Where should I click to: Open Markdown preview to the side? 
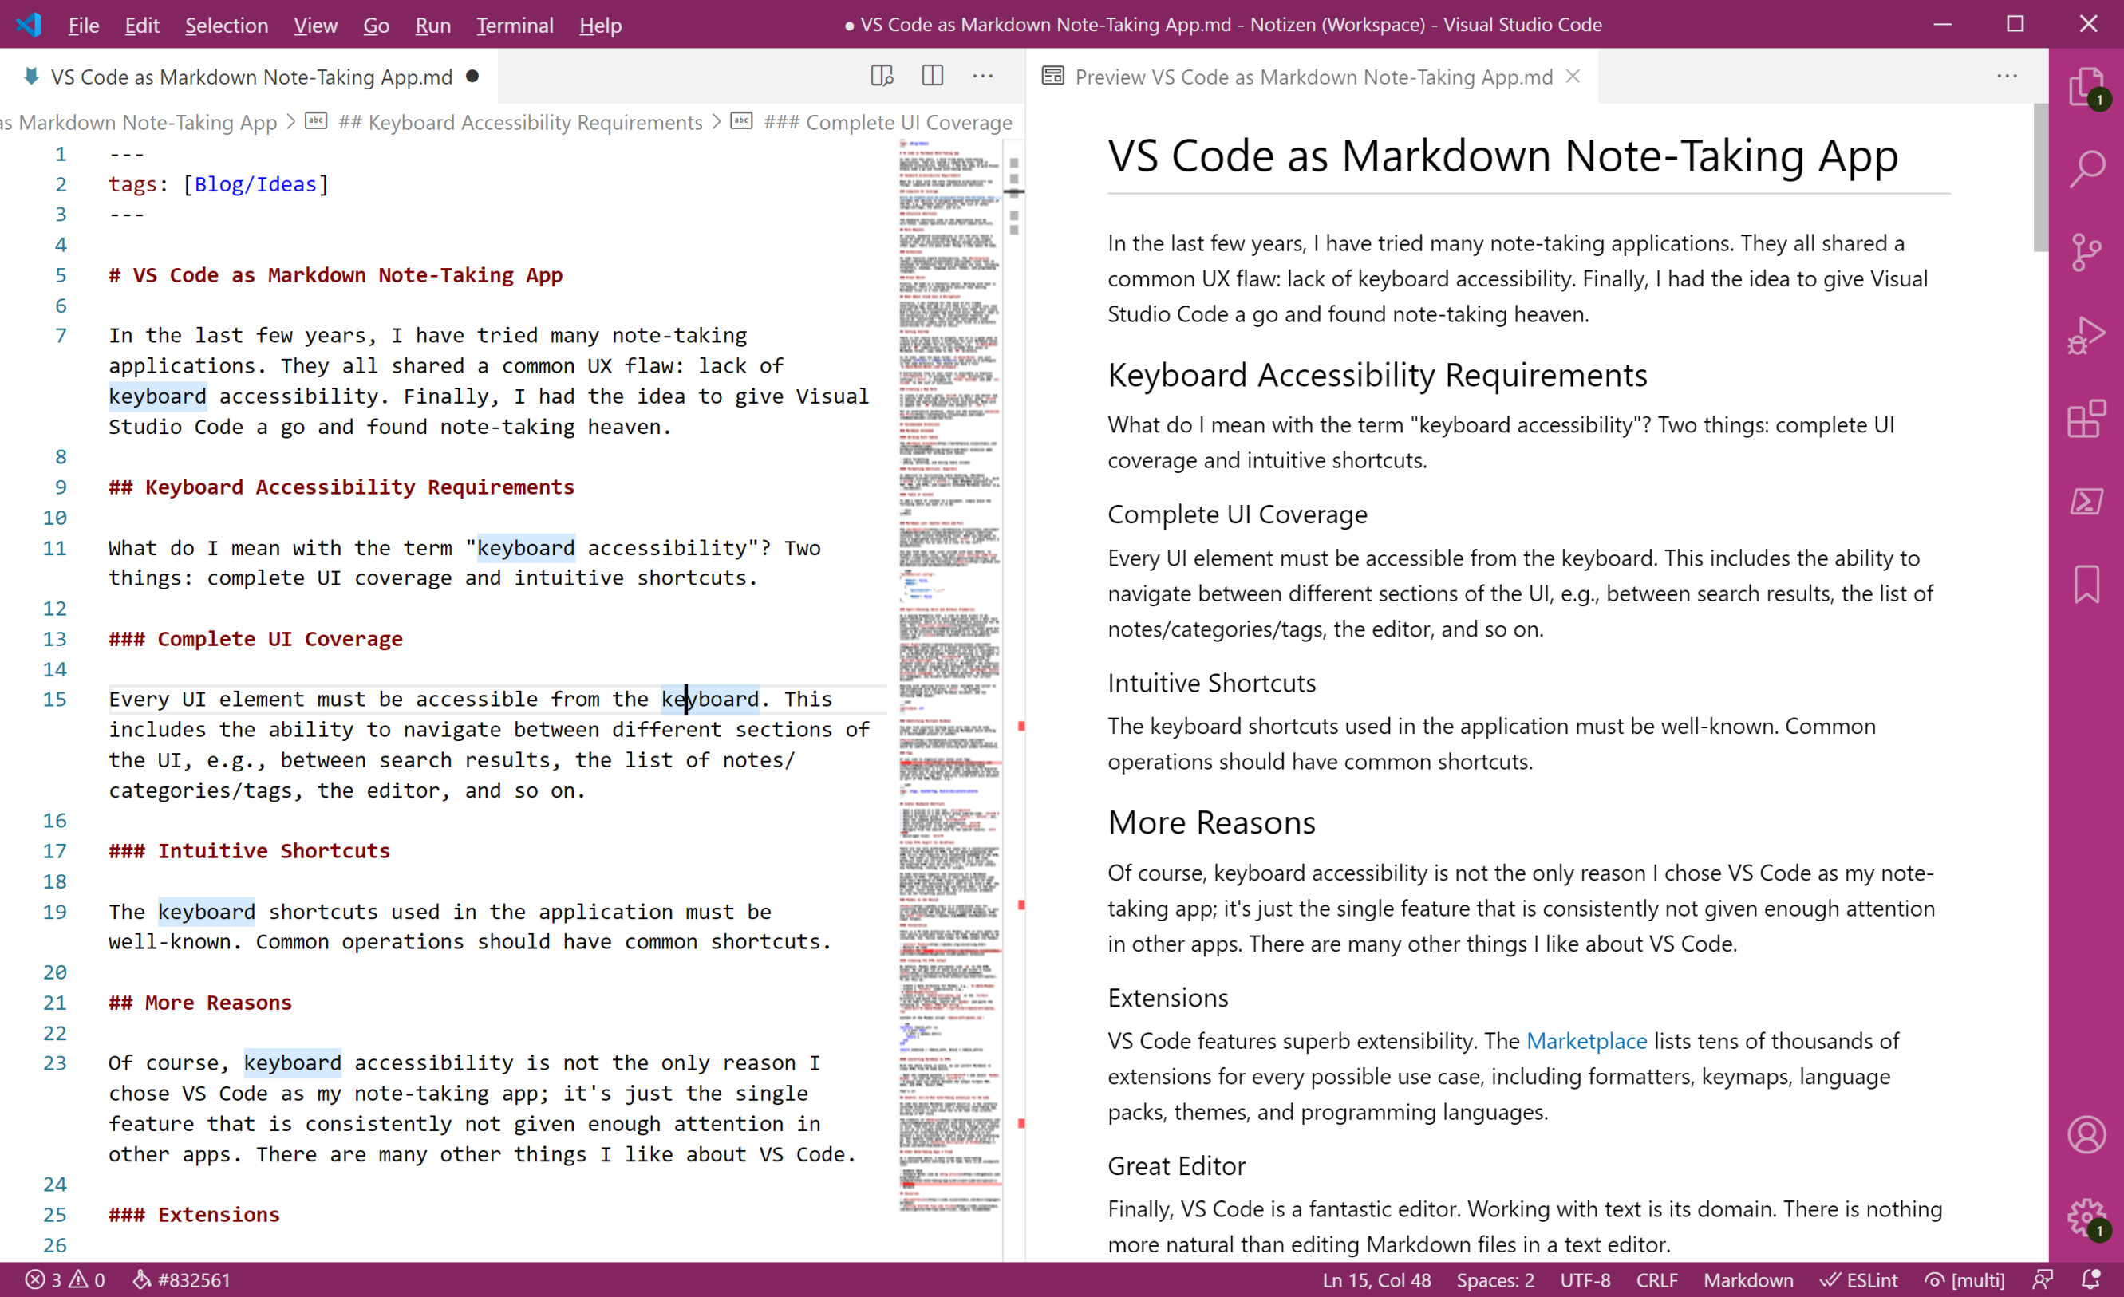click(x=881, y=75)
